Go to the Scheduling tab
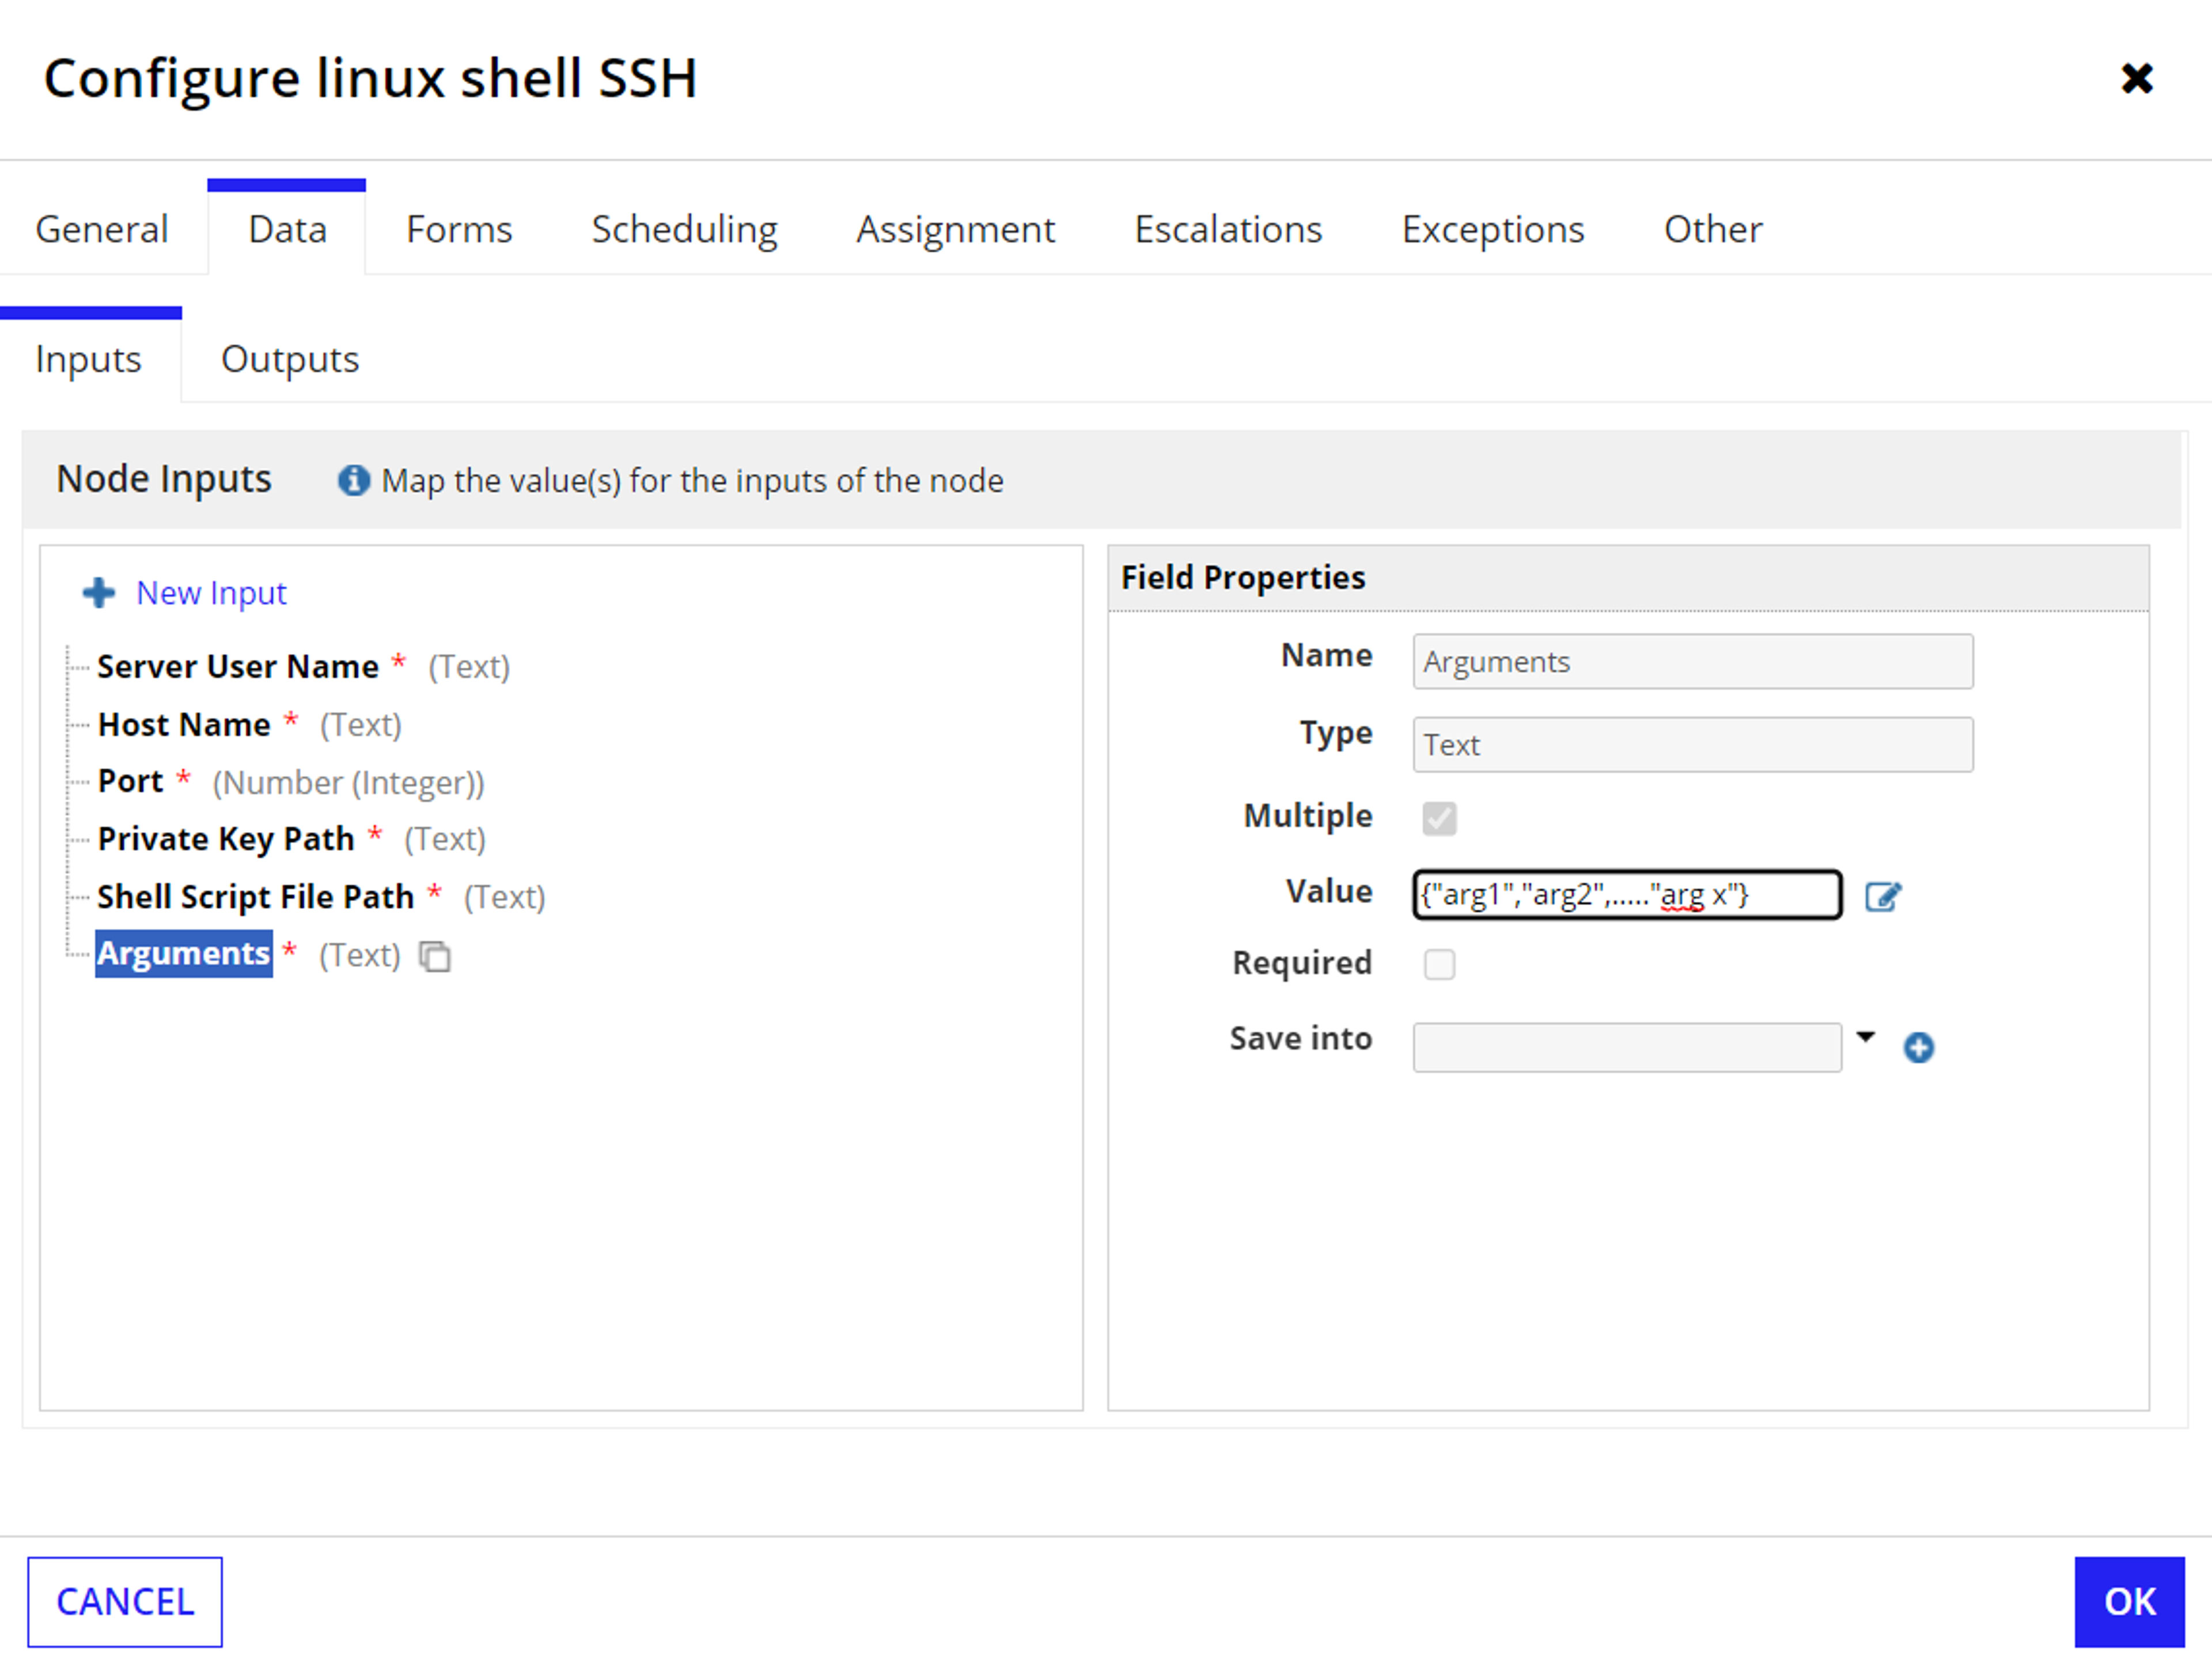 point(684,229)
